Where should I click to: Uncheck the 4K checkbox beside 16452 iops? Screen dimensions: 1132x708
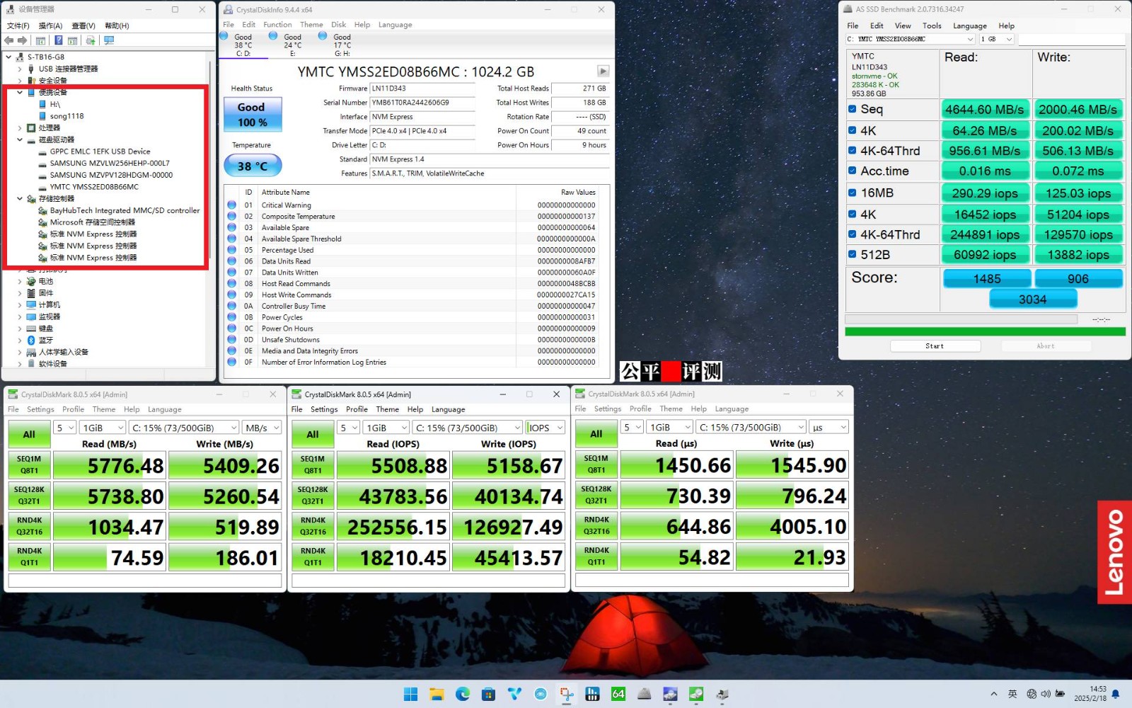[853, 214]
